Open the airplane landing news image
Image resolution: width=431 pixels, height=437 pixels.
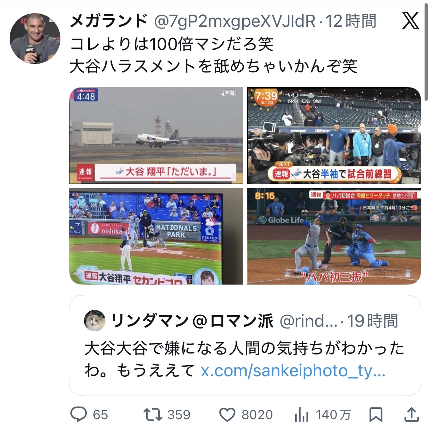coord(156,135)
